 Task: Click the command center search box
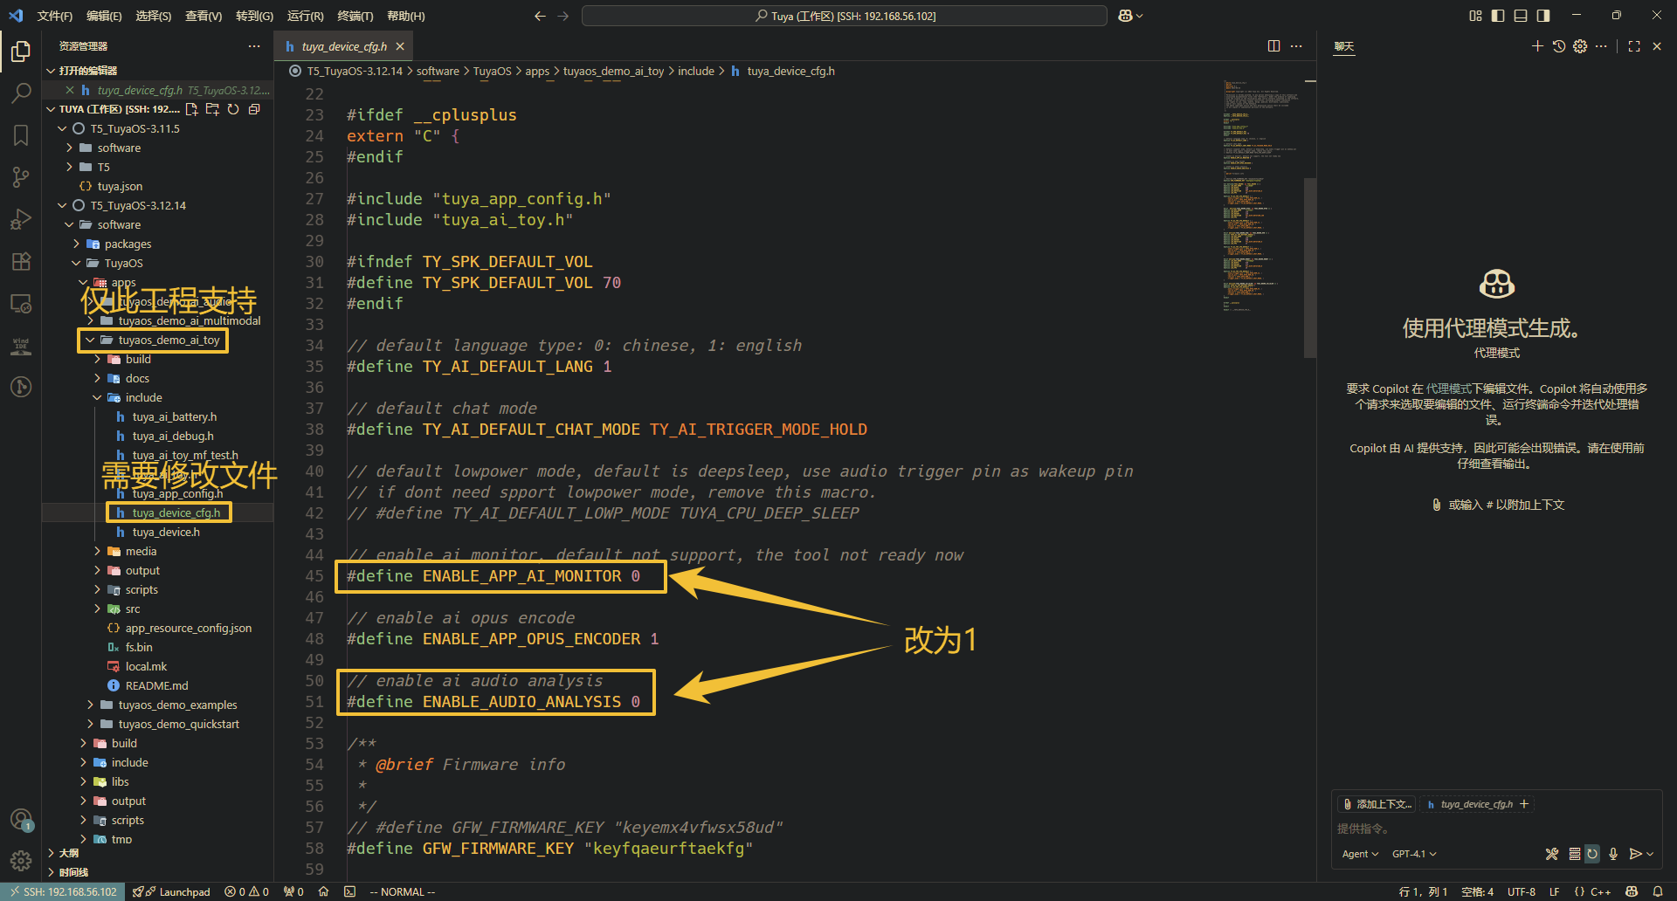click(845, 16)
